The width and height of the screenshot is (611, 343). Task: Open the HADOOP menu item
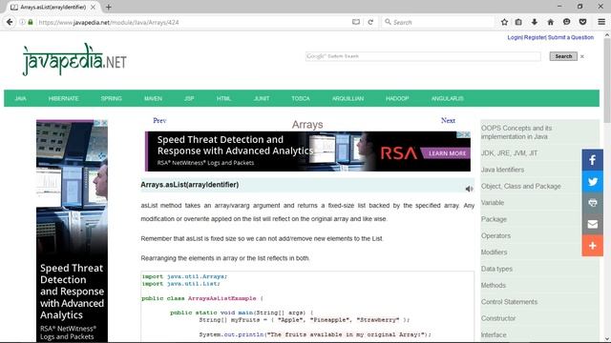point(397,98)
